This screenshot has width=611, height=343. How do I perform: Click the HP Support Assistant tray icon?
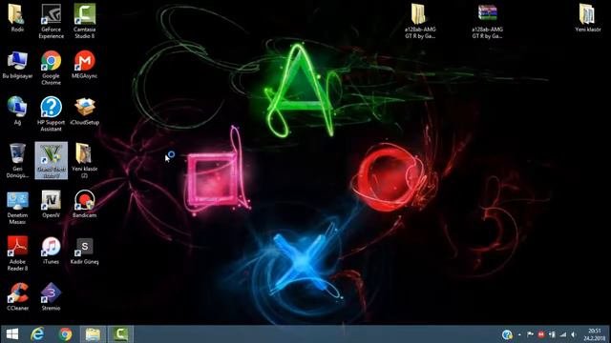pyautogui.click(x=507, y=334)
